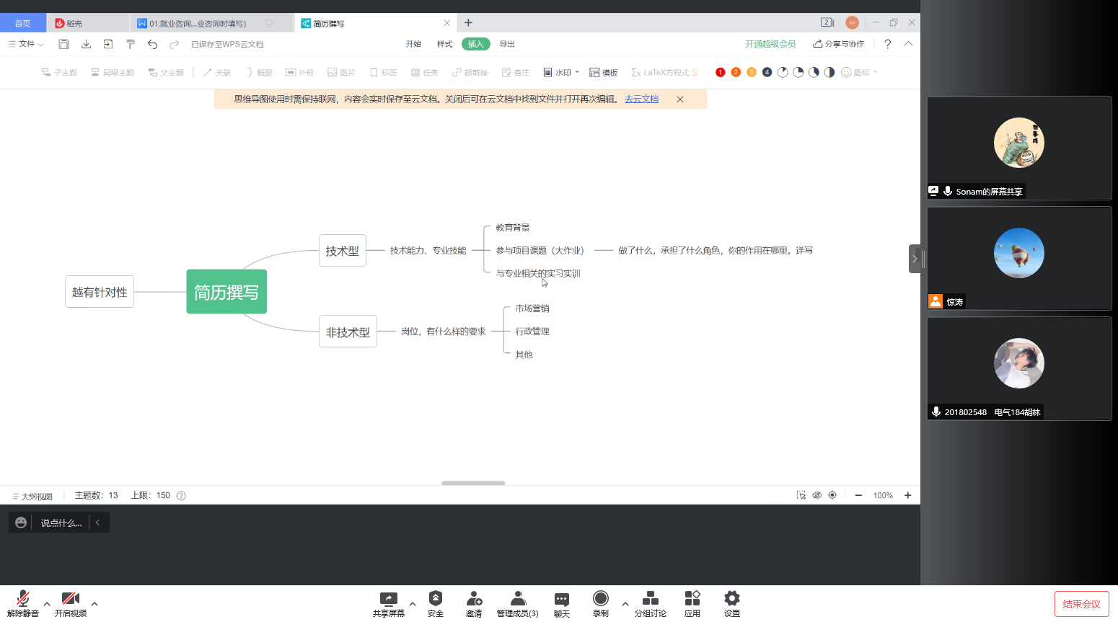1118x622 pixels.
Task: Switch to the 导出 export tab
Action: 507,44
